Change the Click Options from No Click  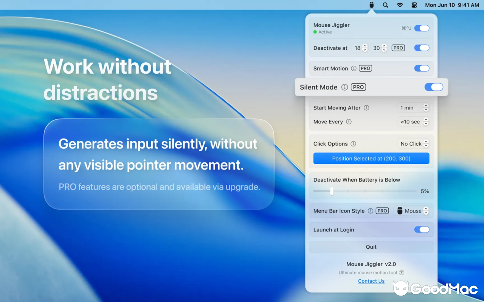pyautogui.click(x=426, y=143)
